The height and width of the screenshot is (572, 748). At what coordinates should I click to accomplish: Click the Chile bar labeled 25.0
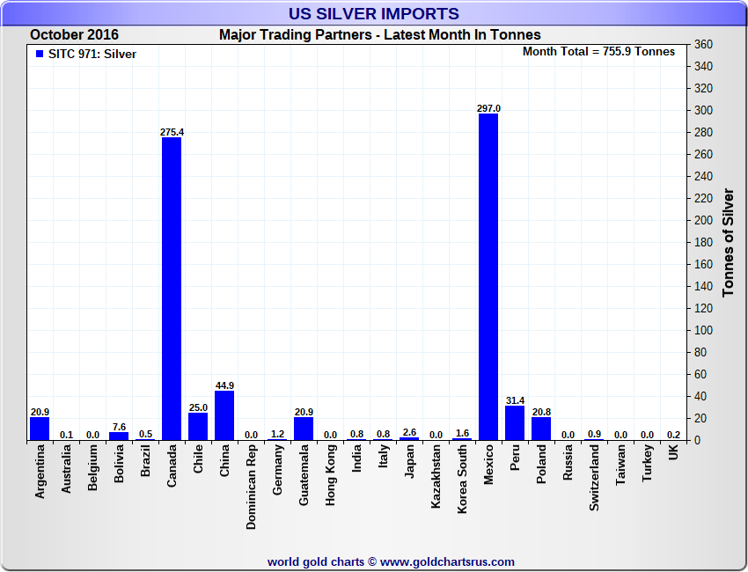[198, 426]
